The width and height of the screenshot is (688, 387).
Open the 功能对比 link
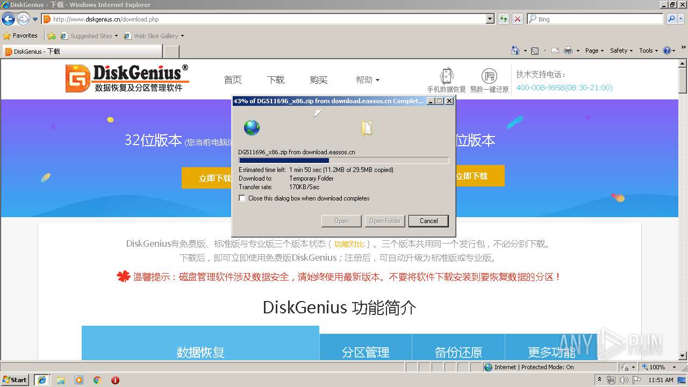[x=349, y=244]
